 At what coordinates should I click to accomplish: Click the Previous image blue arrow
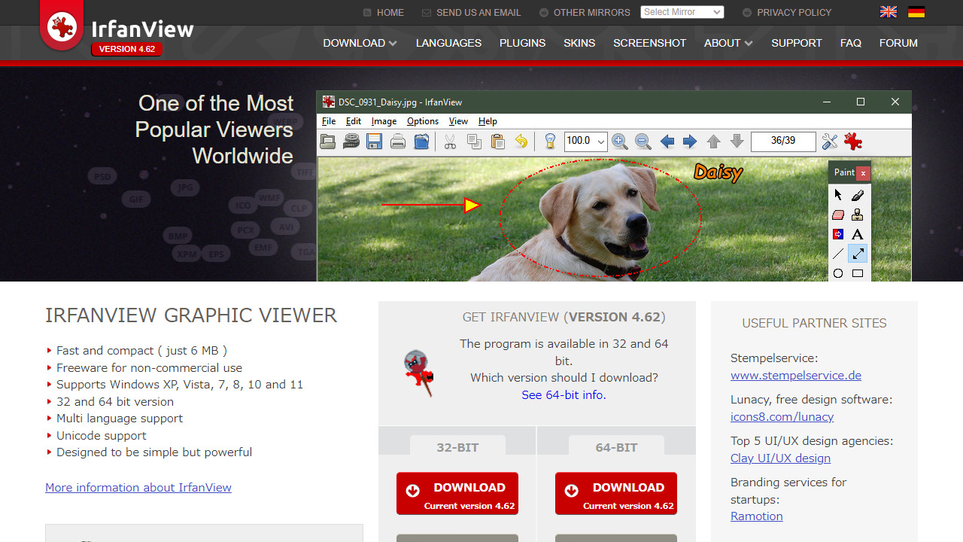667,142
